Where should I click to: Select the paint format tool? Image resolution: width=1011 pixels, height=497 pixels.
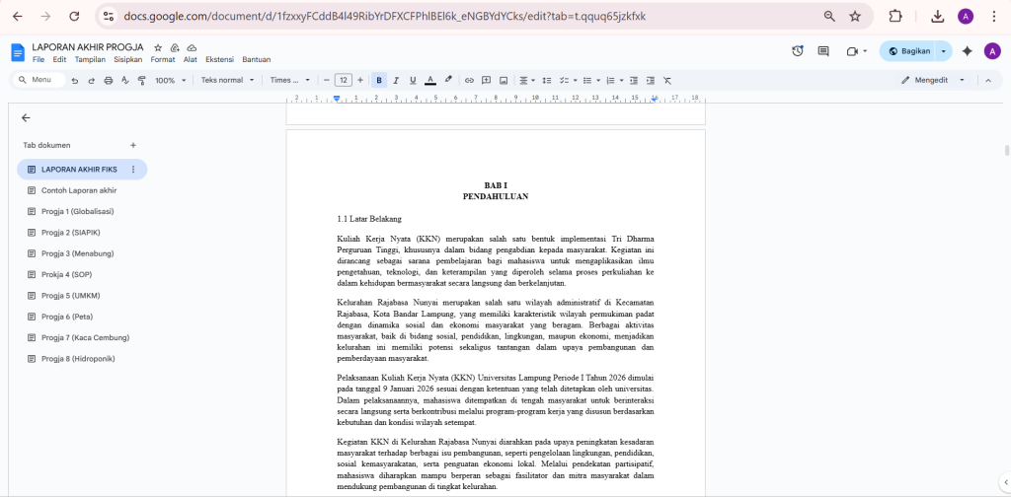coord(140,80)
